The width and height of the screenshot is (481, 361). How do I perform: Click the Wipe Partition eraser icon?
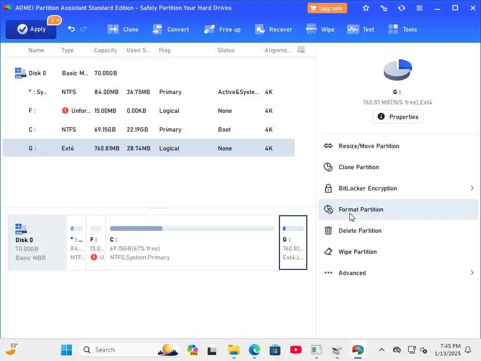pos(328,252)
